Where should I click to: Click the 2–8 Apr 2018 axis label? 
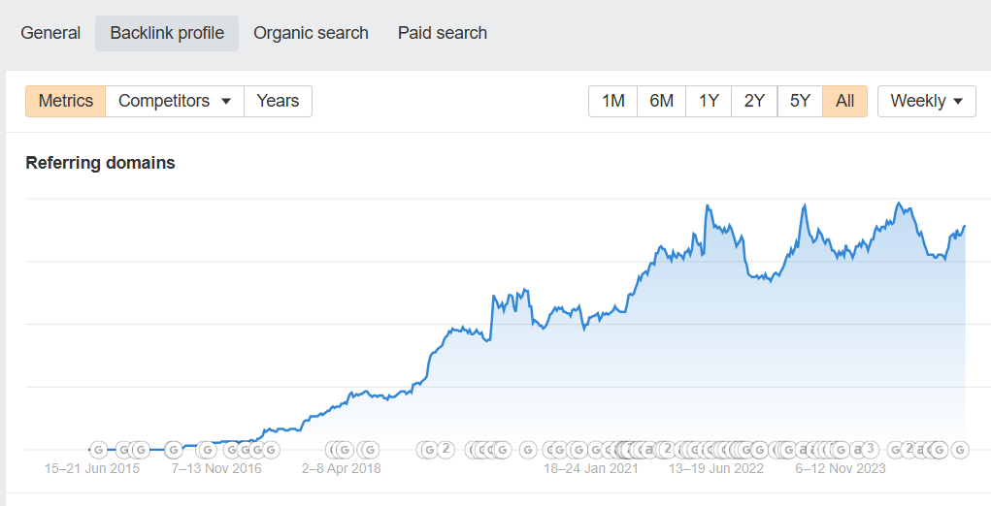pyautogui.click(x=342, y=469)
